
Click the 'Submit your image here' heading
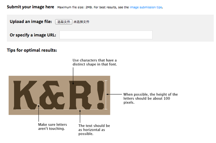[31, 7]
